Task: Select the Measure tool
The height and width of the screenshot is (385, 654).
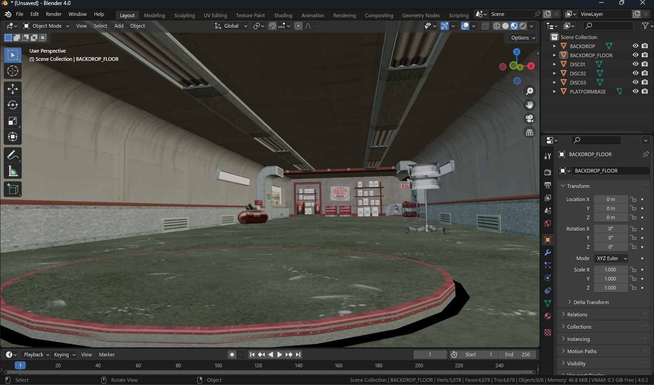Action: click(13, 171)
